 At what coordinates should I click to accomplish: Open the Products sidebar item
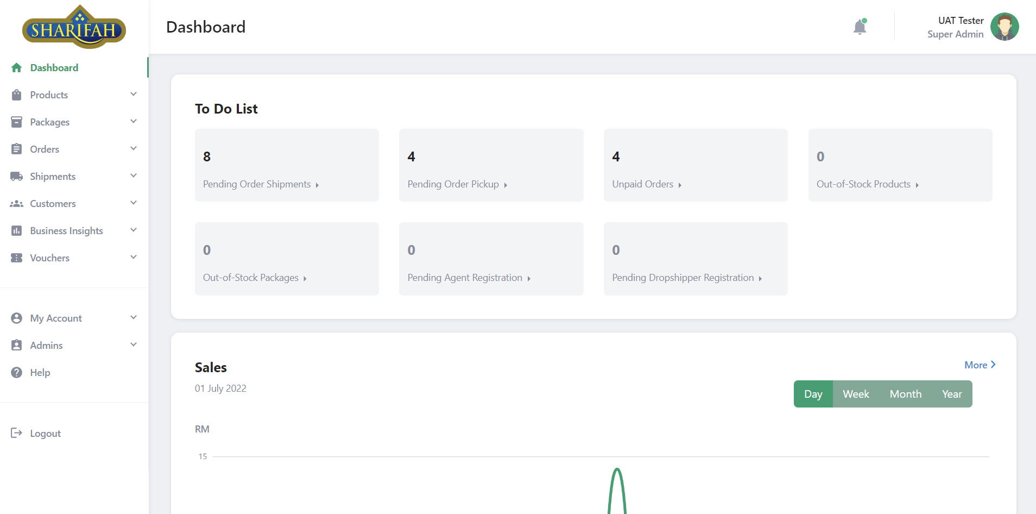(x=74, y=95)
